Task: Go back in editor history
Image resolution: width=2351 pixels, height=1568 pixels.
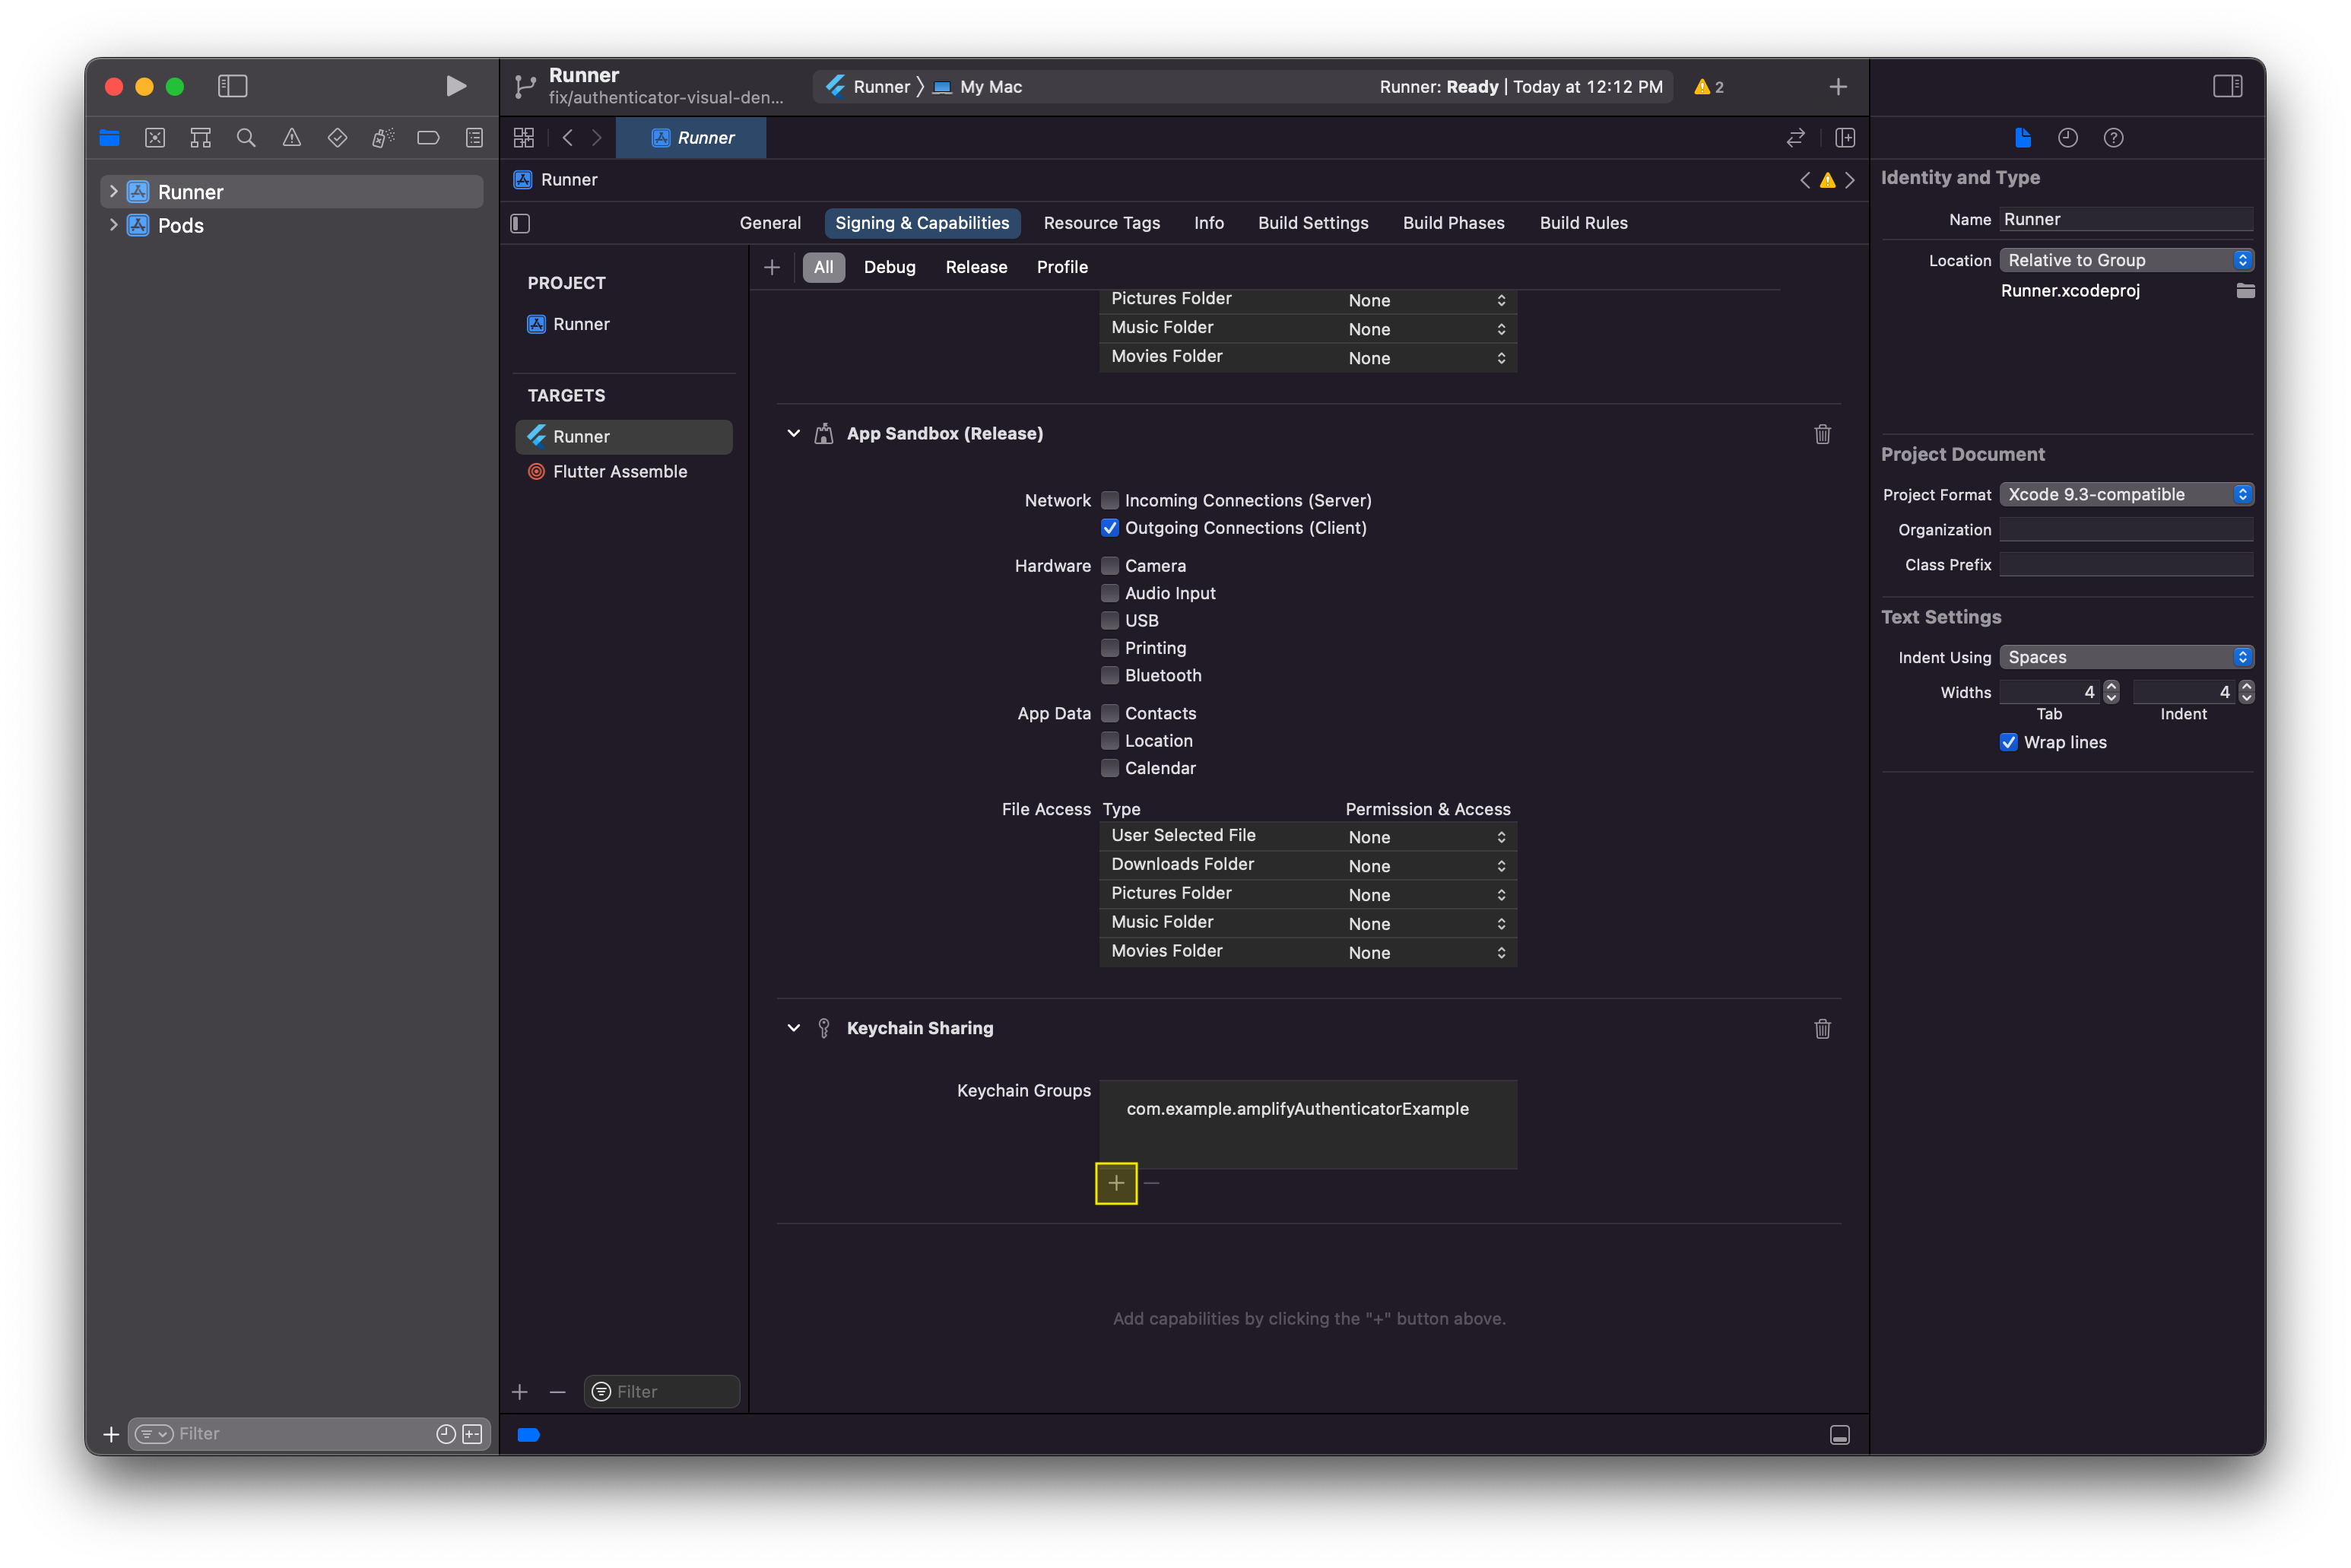Action: [567, 138]
